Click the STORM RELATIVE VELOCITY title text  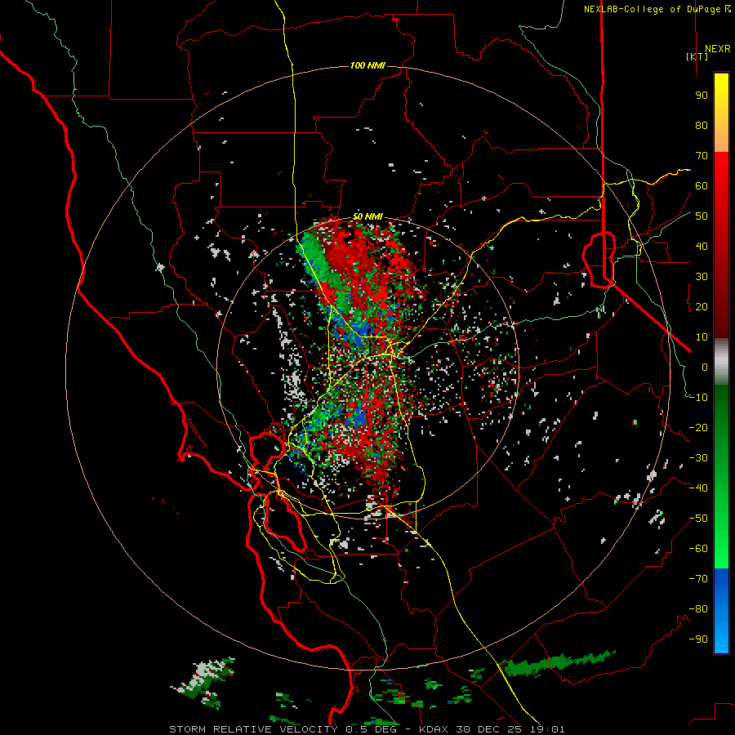tap(253, 729)
